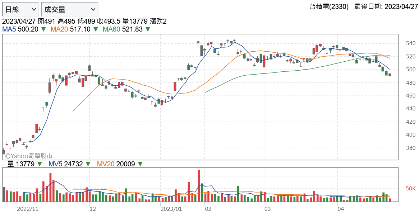Click the 12 month axis label

92,209
